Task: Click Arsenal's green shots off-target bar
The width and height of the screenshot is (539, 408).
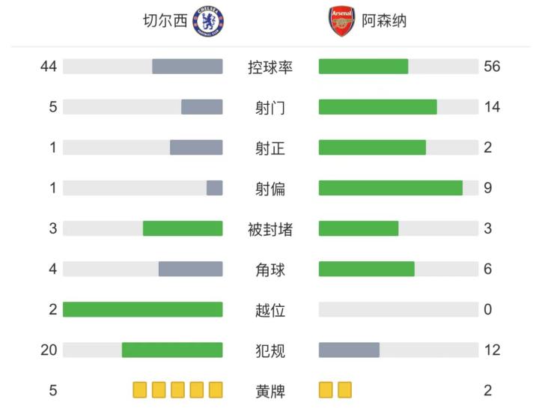Action: pos(390,188)
